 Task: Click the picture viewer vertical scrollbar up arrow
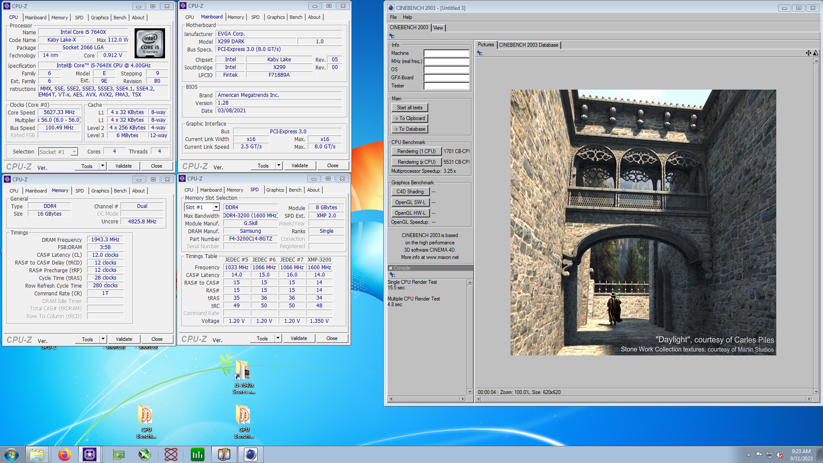click(x=816, y=61)
